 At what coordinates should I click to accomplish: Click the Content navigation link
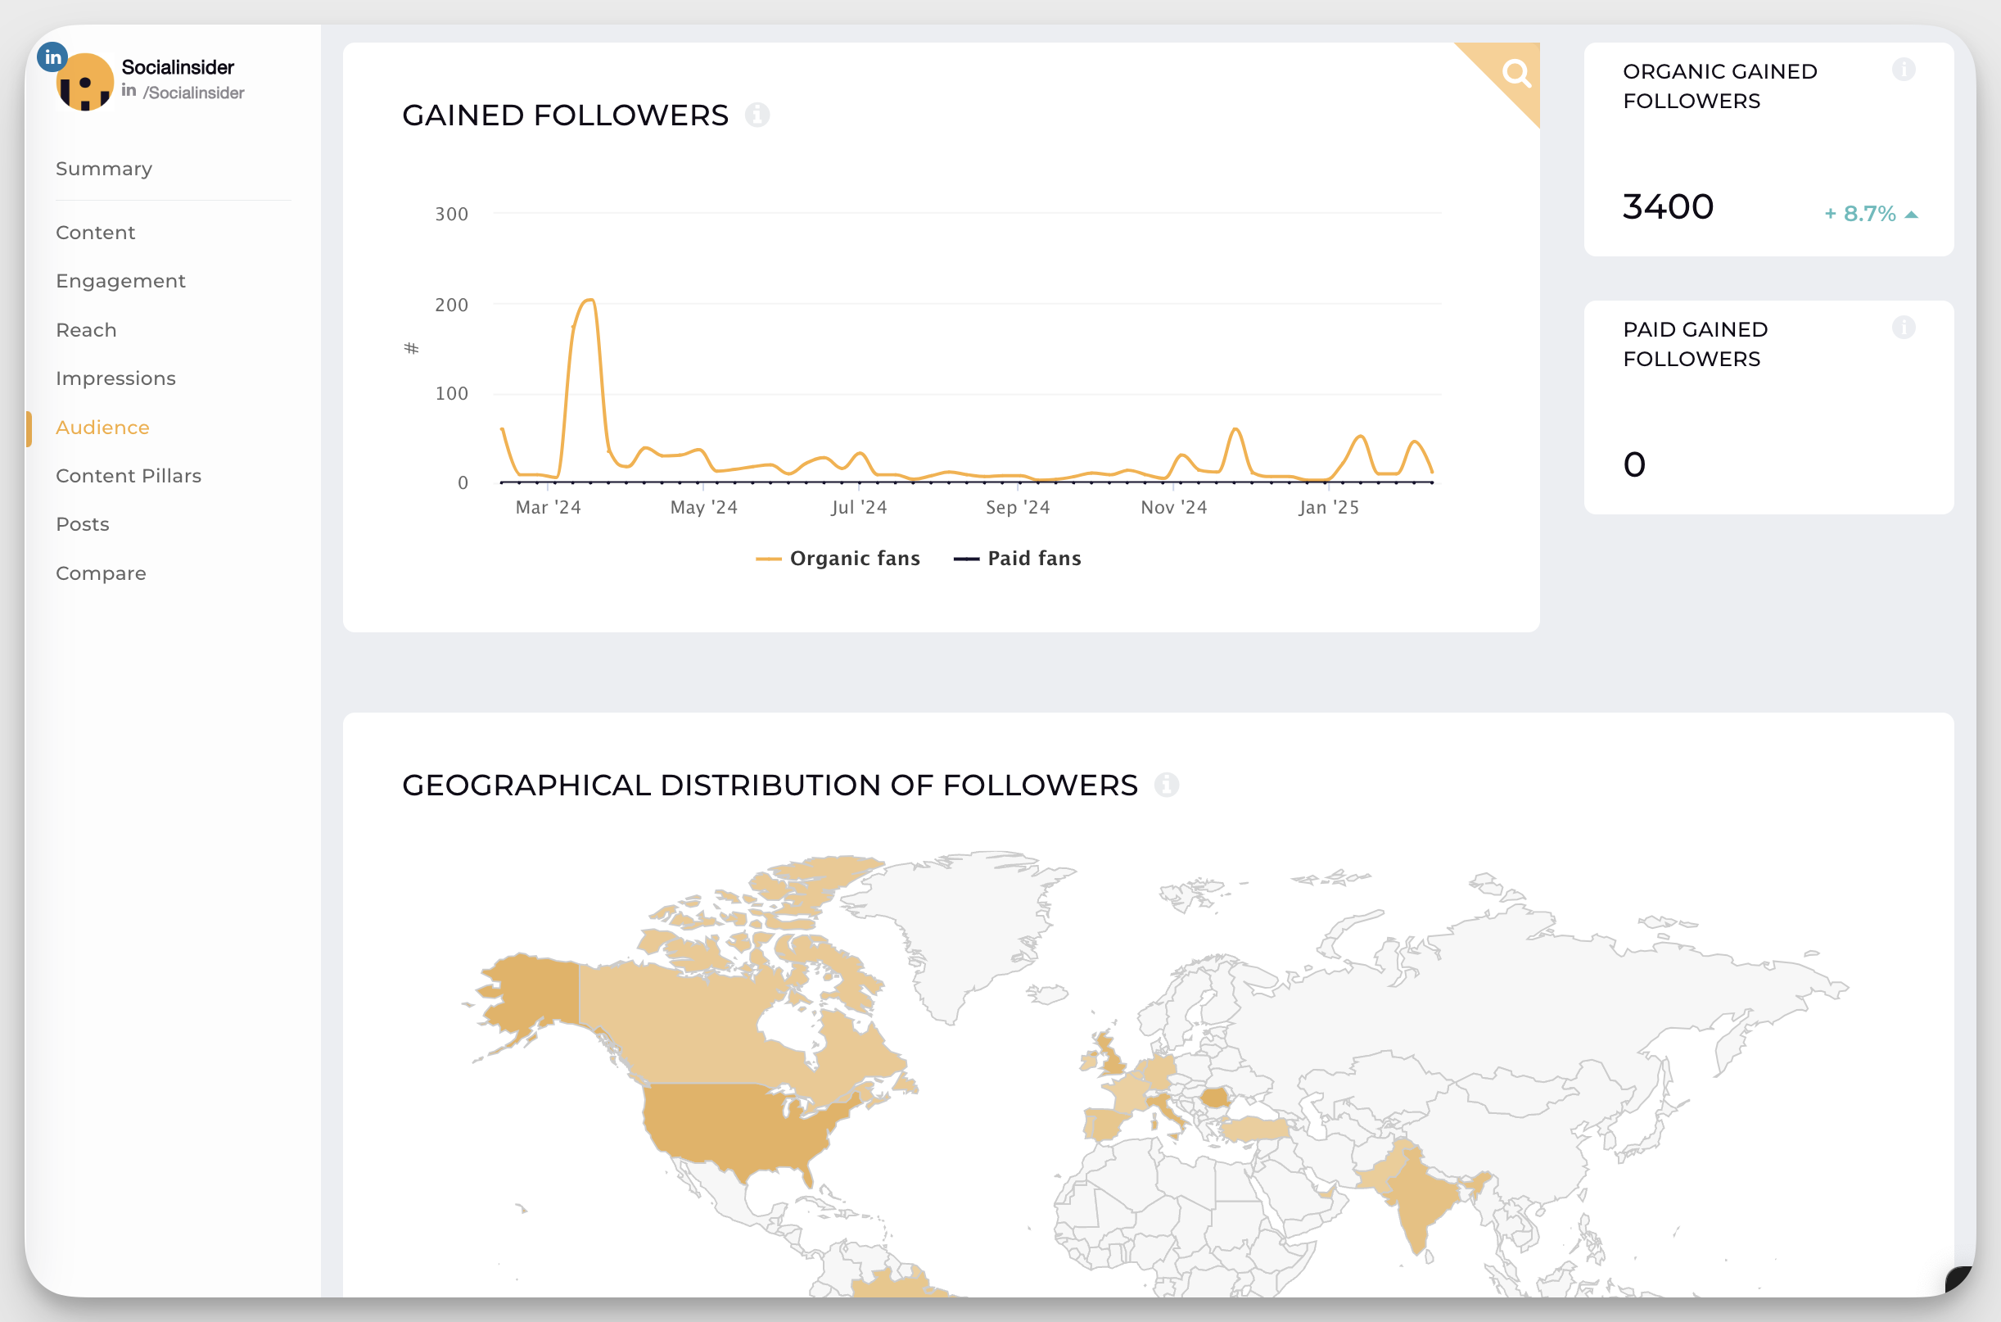tap(94, 232)
